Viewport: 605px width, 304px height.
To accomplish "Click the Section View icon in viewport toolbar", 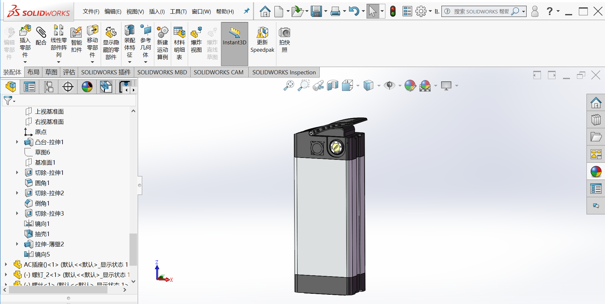I will (333, 85).
